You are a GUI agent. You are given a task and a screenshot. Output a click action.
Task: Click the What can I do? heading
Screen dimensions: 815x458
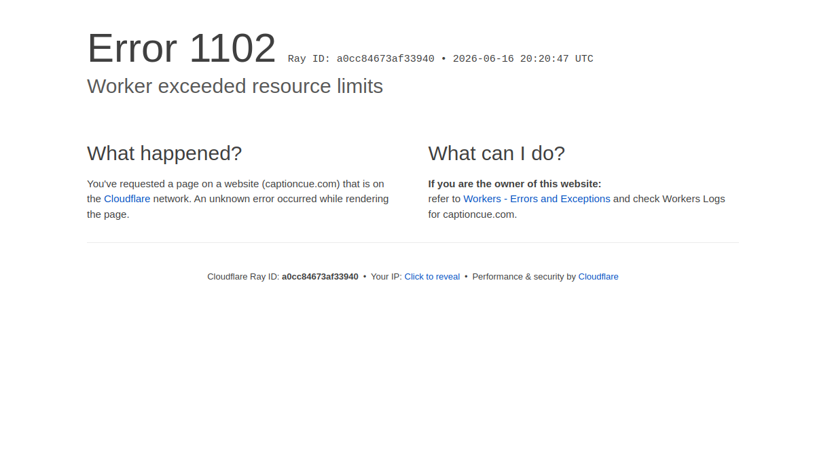tap(496, 153)
